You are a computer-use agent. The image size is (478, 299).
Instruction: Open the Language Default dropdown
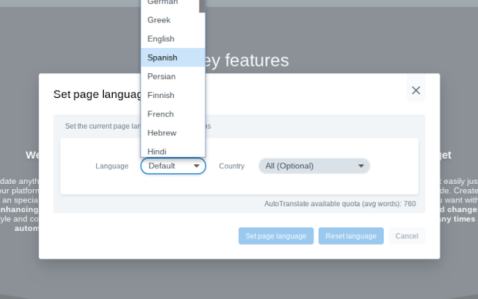click(x=173, y=166)
